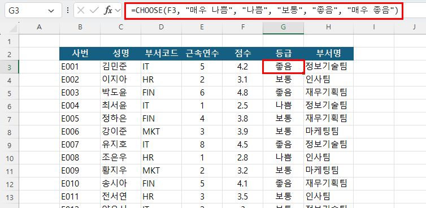426x208 pixels.
Task: Click the 부서명 header cell
Action: coord(329,54)
